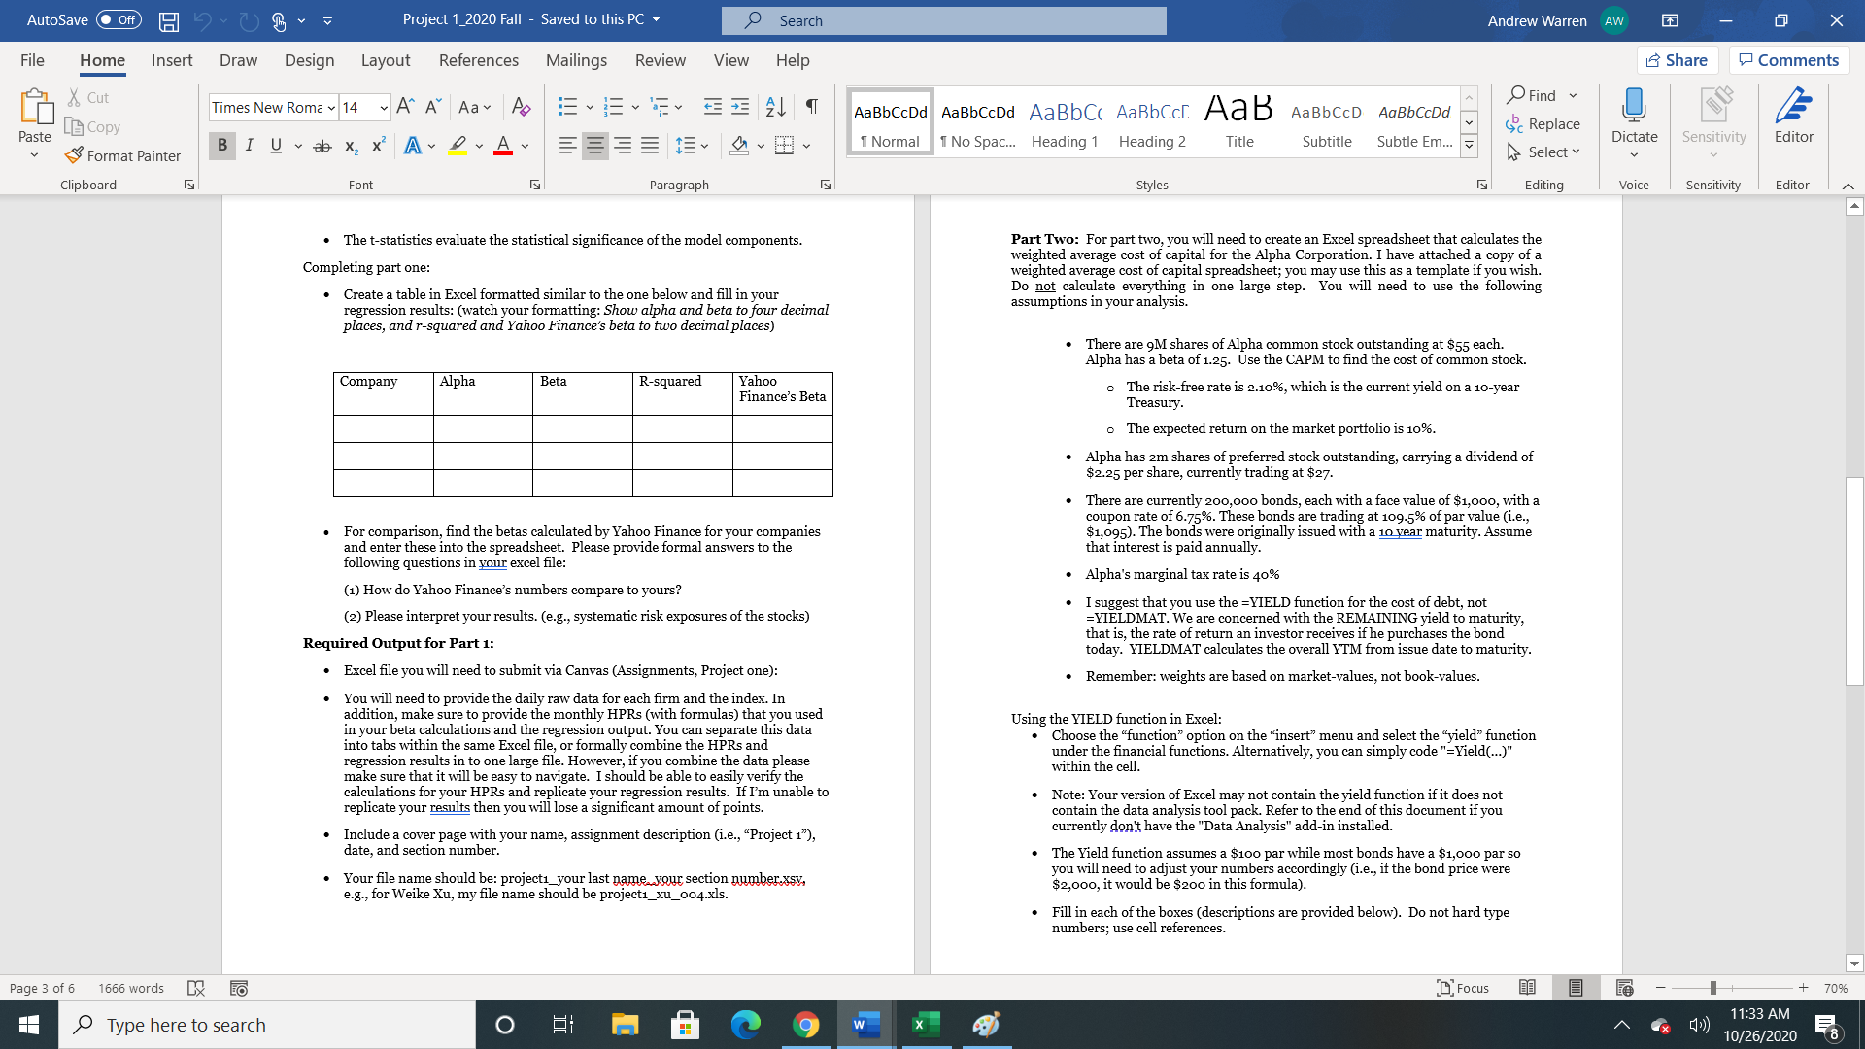Open the line spacing dropdown
The height and width of the screenshot is (1049, 1865).
tap(701, 146)
